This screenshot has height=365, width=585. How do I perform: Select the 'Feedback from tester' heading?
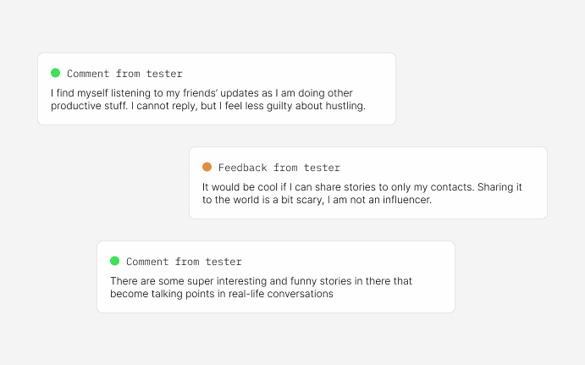click(279, 168)
